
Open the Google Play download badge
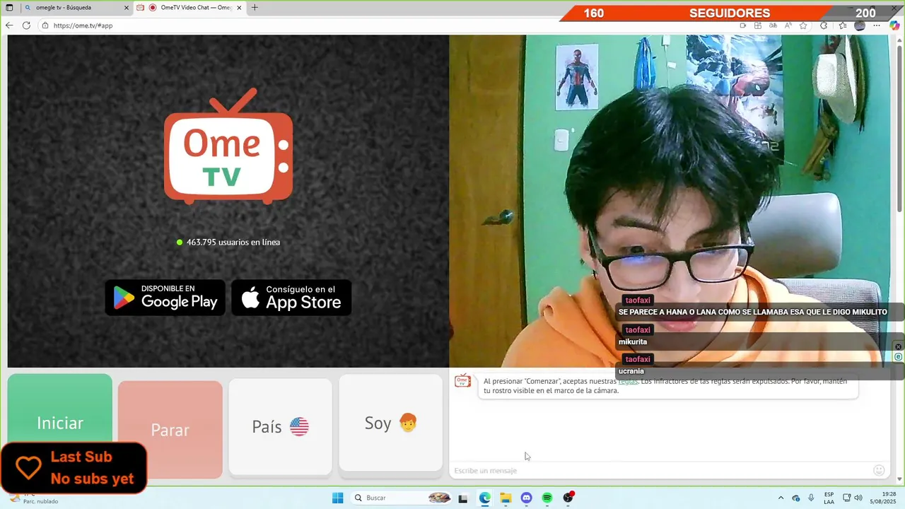coord(165,298)
